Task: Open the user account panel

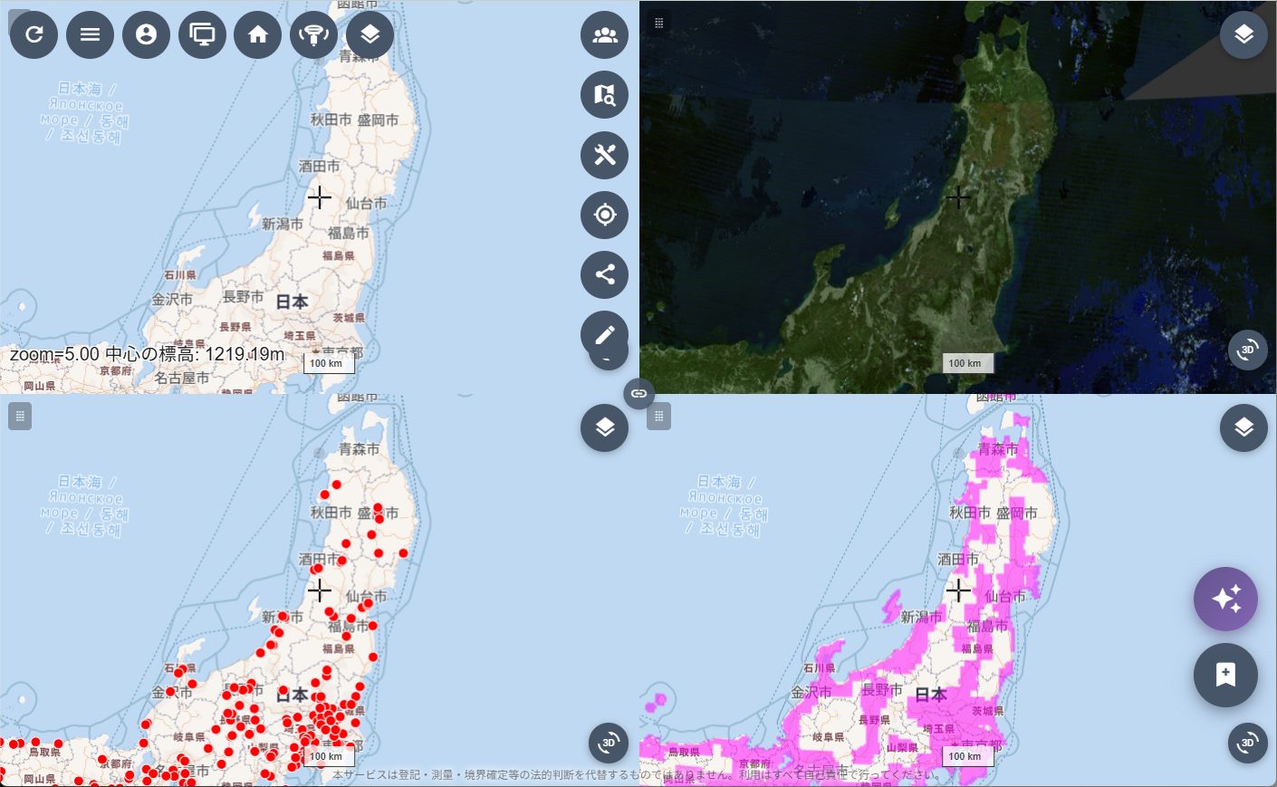Action: [146, 34]
